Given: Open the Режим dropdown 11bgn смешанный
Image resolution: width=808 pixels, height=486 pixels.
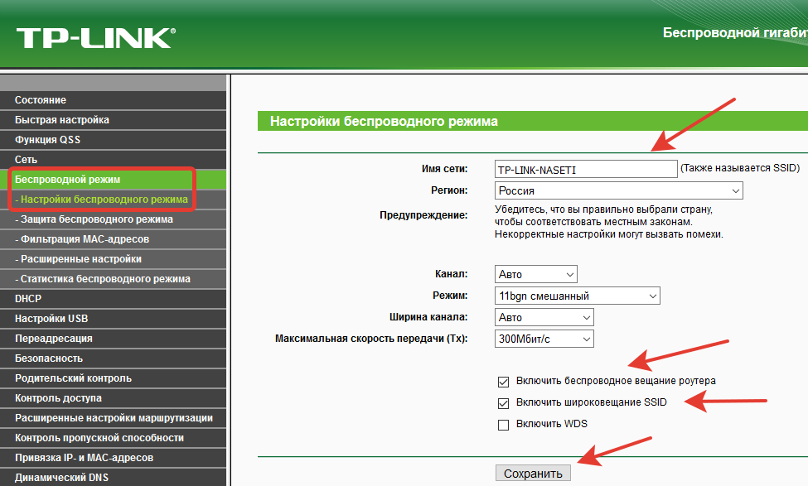Looking at the screenshot, I should [577, 296].
